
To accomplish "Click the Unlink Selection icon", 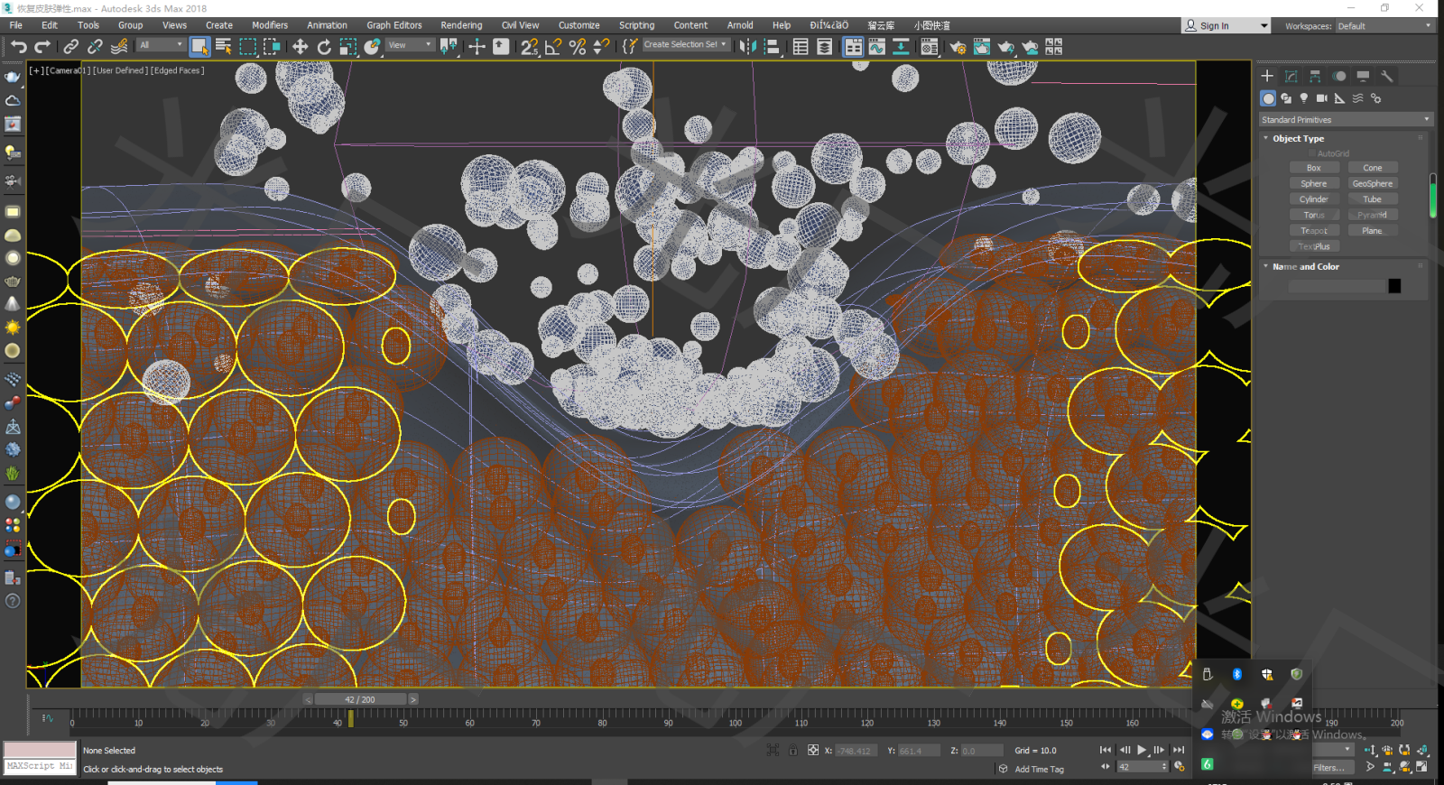I will 95,46.
